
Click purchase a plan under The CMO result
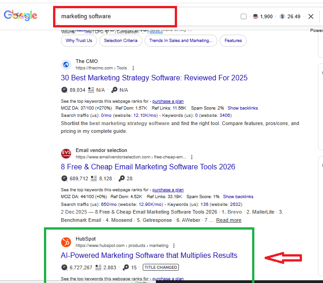point(168,101)
